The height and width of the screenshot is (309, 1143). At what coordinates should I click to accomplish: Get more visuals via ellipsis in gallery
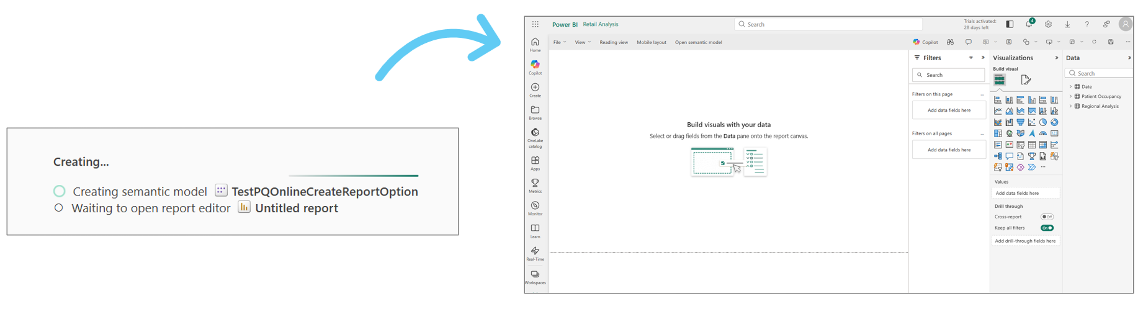tap(1043, 167)
